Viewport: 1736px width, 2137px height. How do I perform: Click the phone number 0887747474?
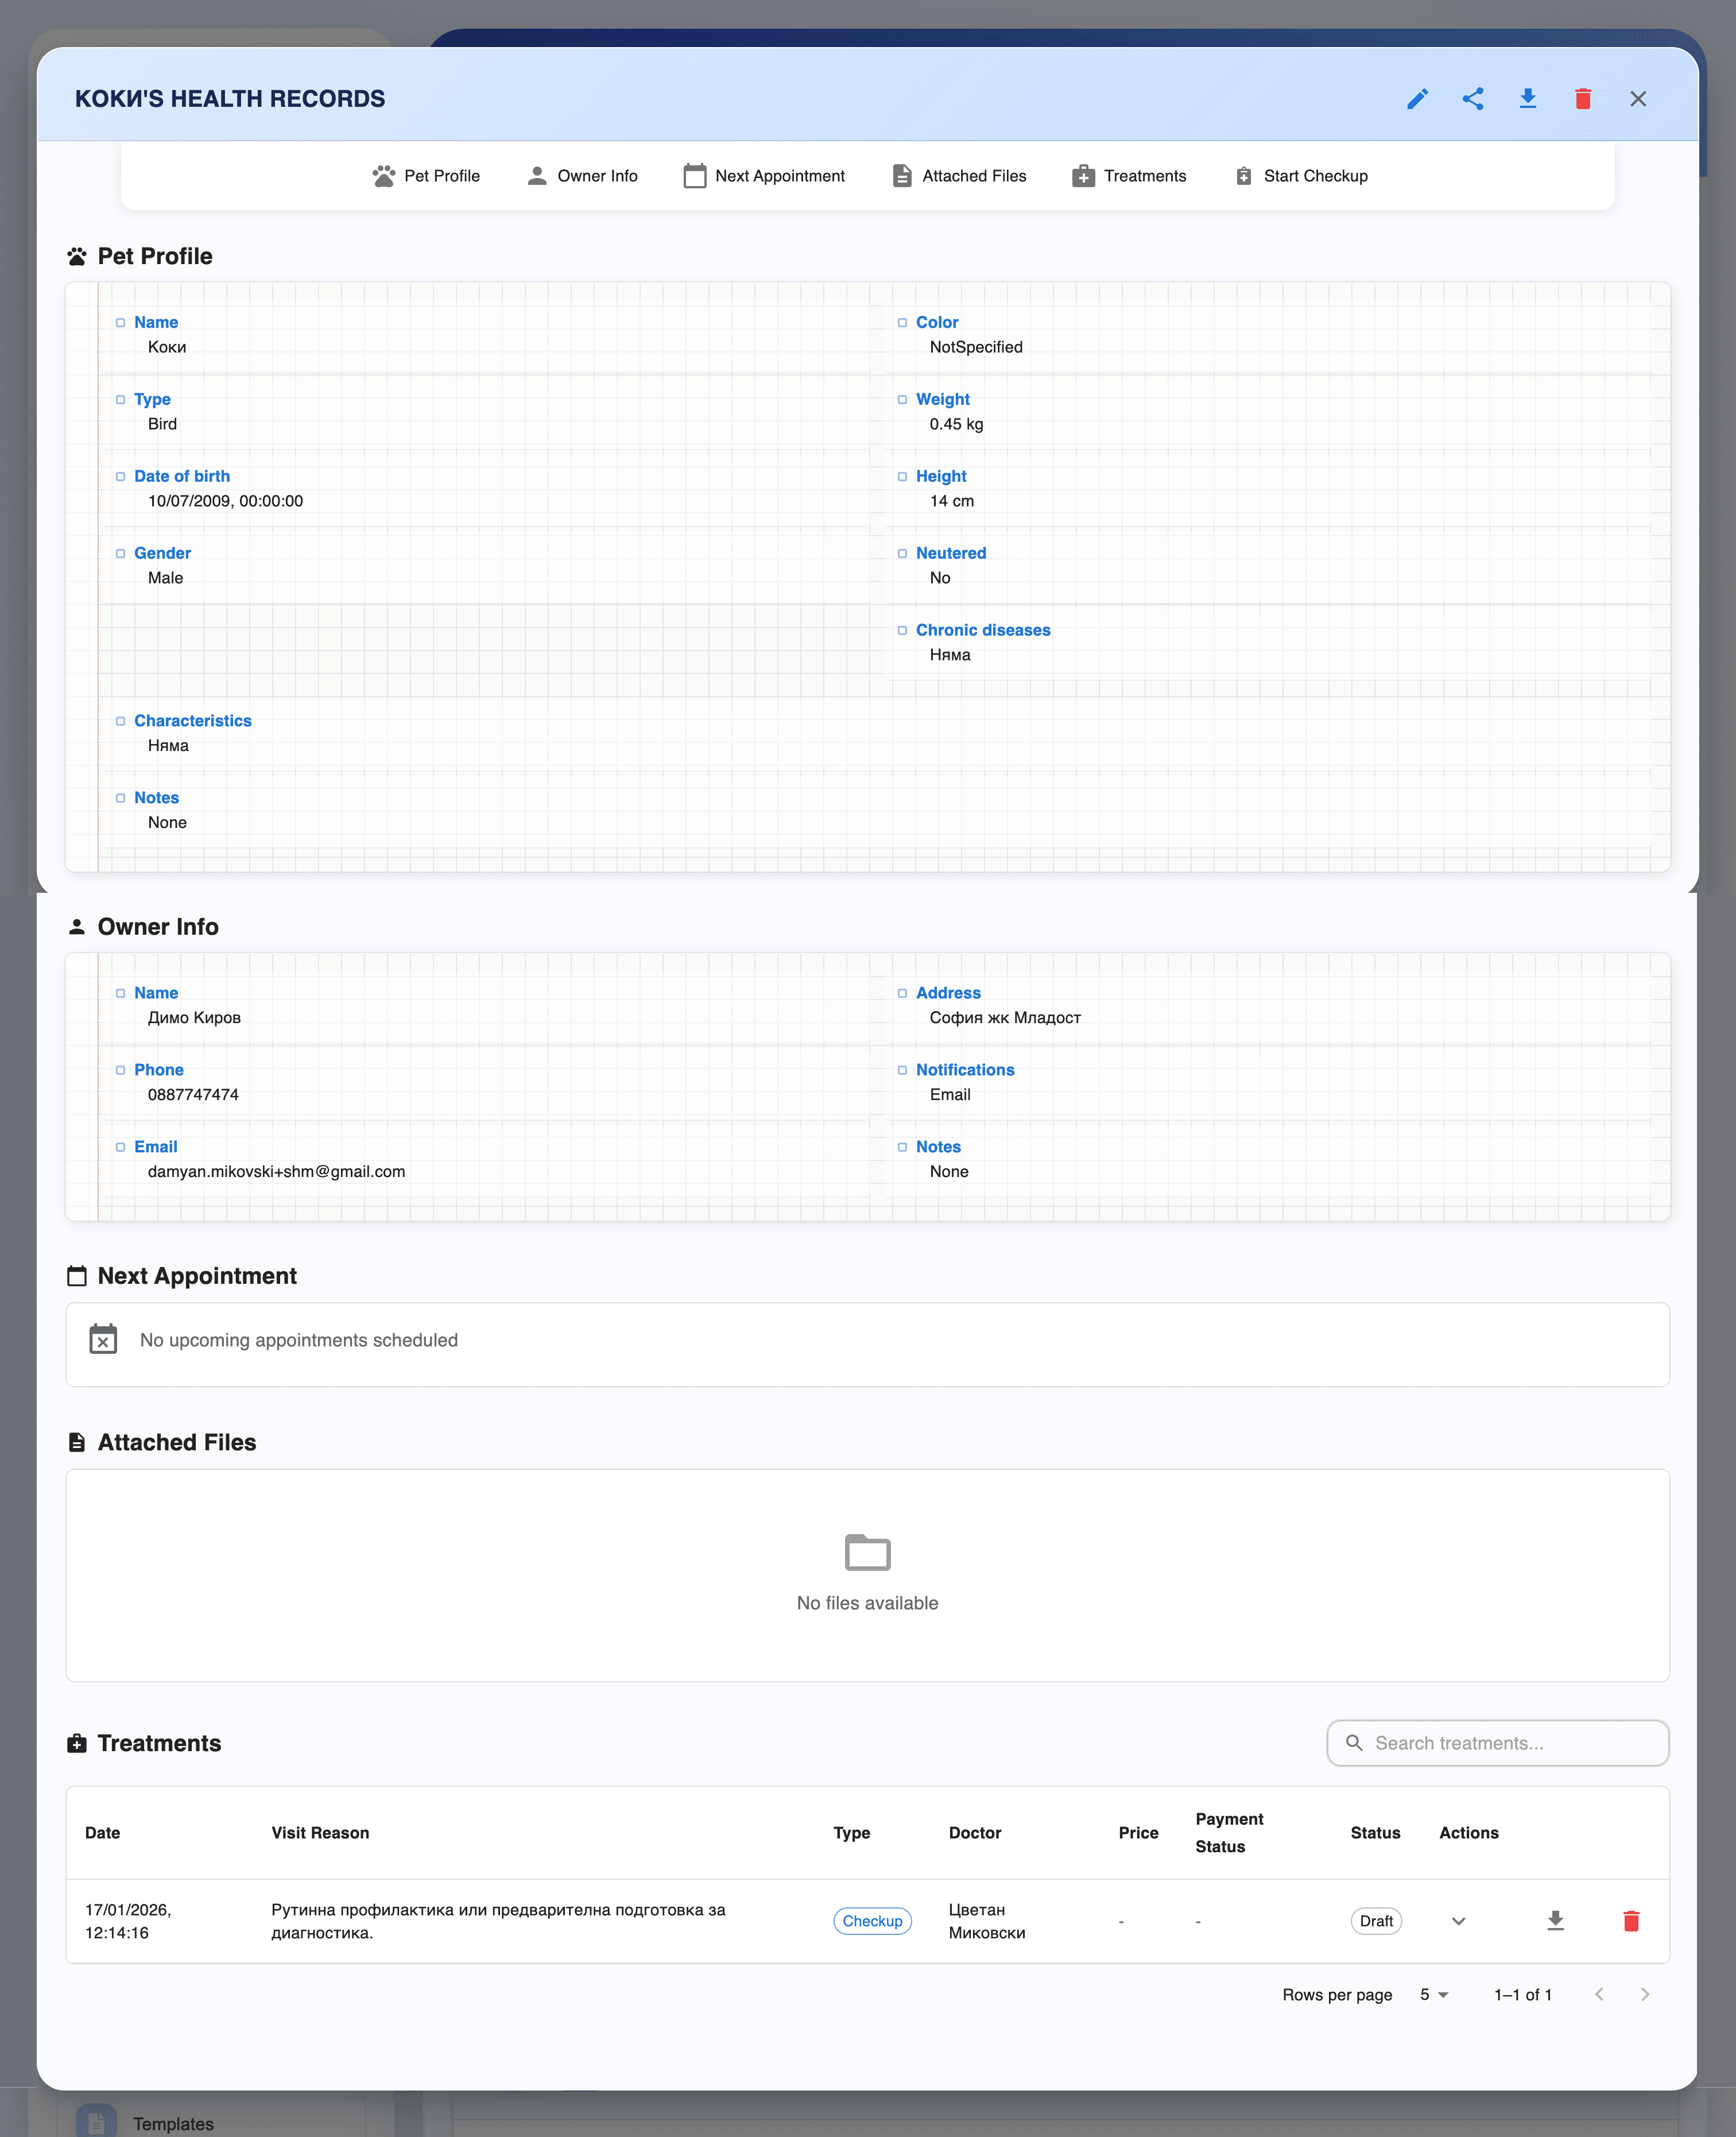coord(193,1094)
